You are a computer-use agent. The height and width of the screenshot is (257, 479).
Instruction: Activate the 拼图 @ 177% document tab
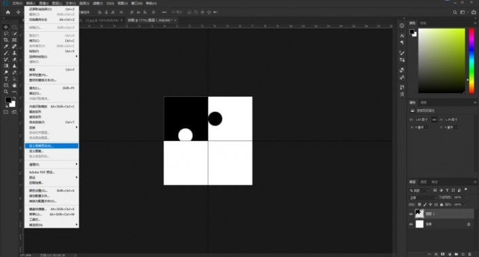tap(149, 20)
